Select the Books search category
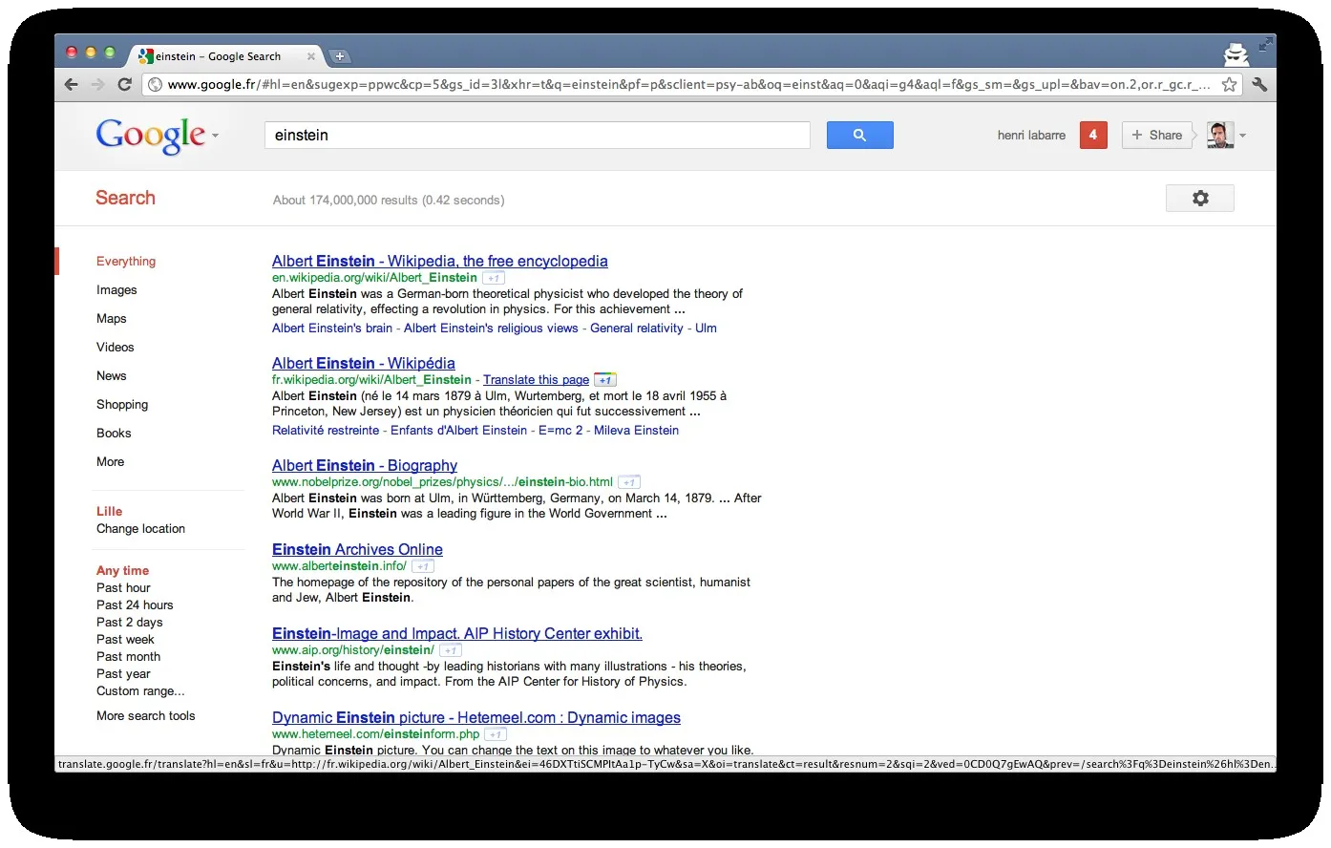The height and width of the screenshot is (848, 1331). coord(114,433)
